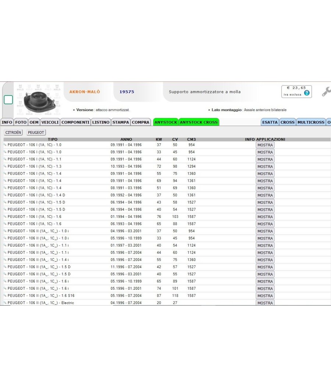331x387 pixels.
Task: Click year range 10.1993 - 04.1996
Action: [x=126, y=166]
